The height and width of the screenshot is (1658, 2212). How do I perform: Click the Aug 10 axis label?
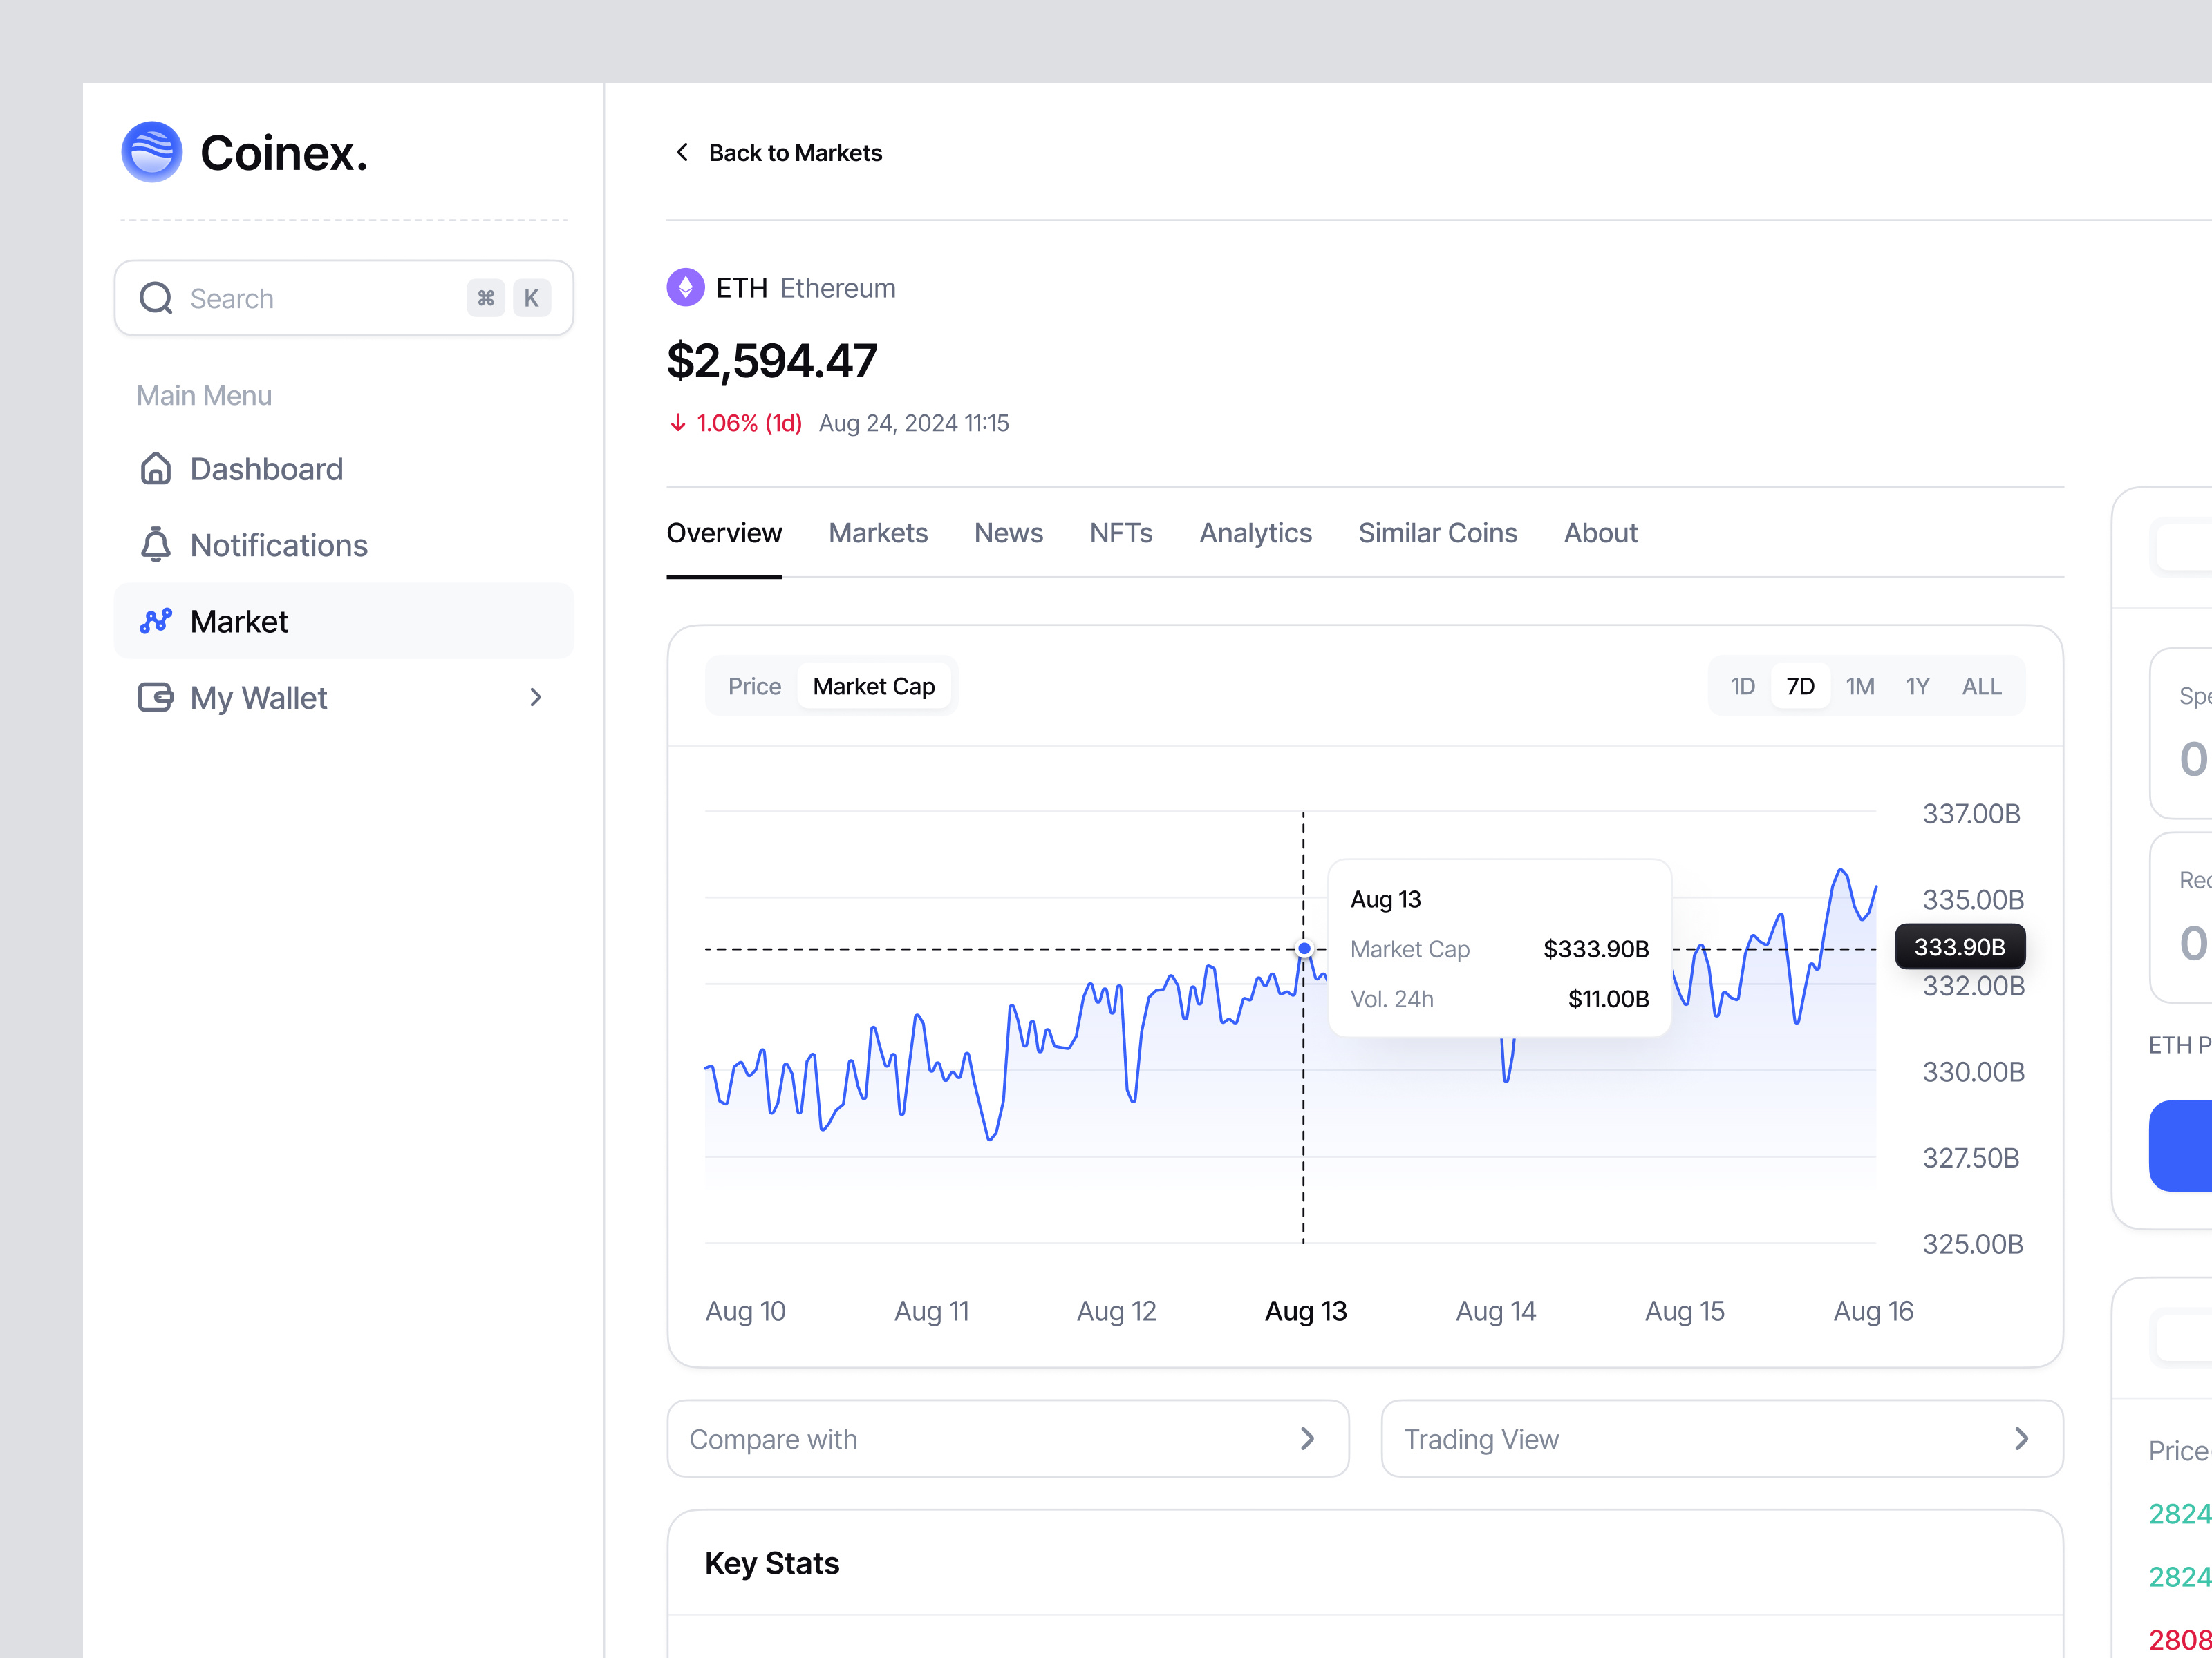[x=745, y=1311]
